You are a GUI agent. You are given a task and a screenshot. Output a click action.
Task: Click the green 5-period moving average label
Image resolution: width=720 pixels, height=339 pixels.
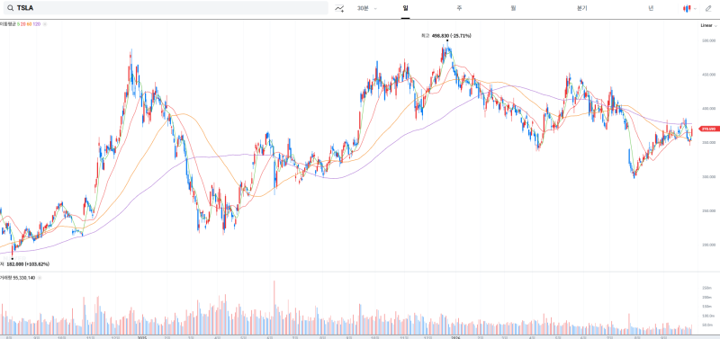18,24
